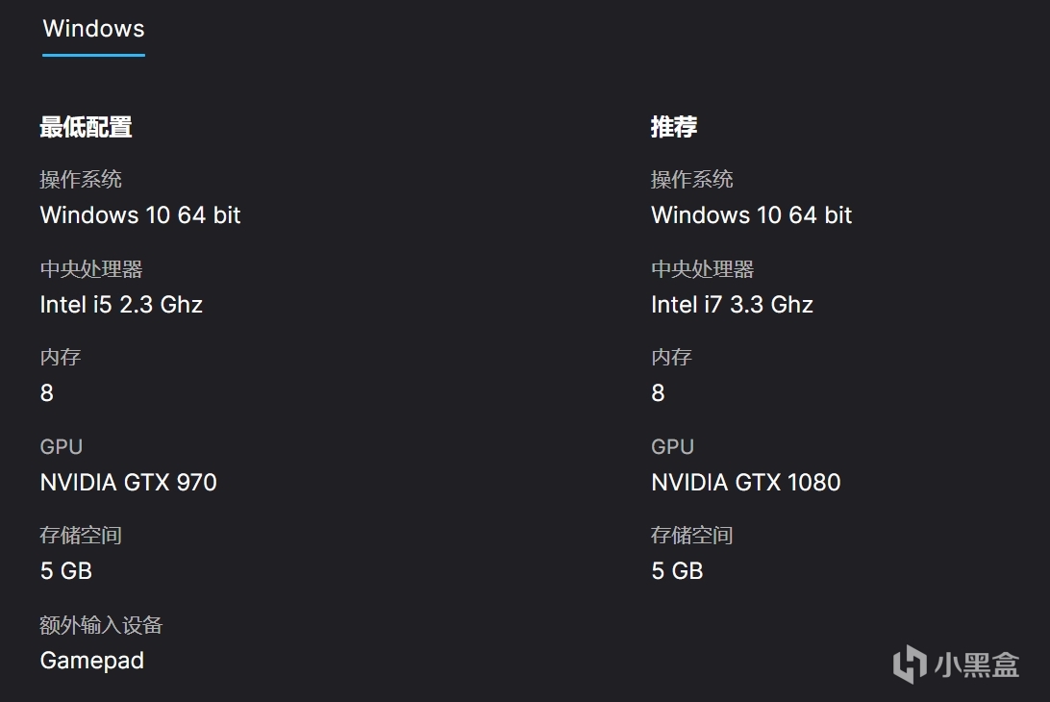The height and width of the screenshot is (702, 1050).
Task: Select the Windows platform tab
Action: [93, 29]
